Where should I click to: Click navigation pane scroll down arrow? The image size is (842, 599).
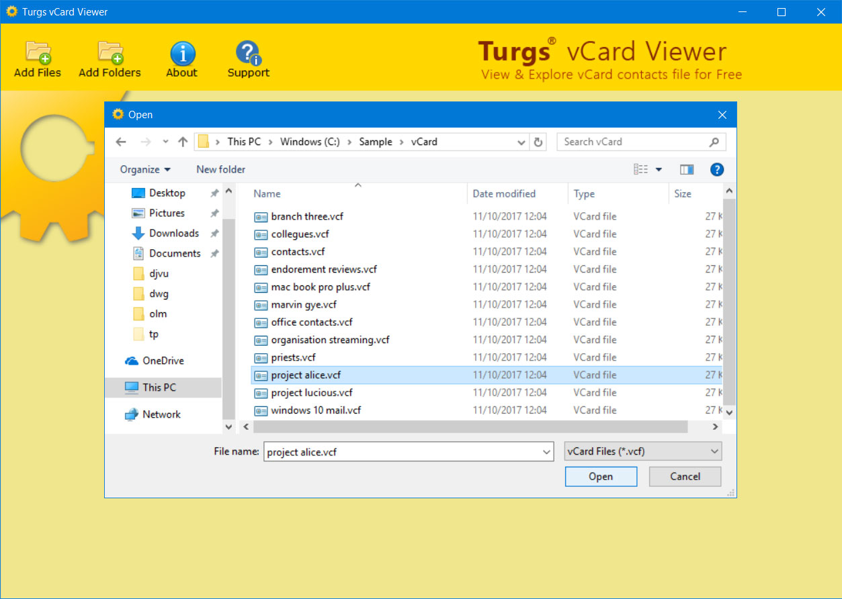[228, 427]
